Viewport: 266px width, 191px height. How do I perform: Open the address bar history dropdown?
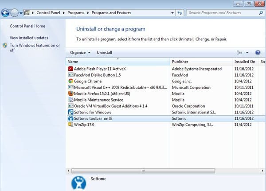[x=172, y=13]
